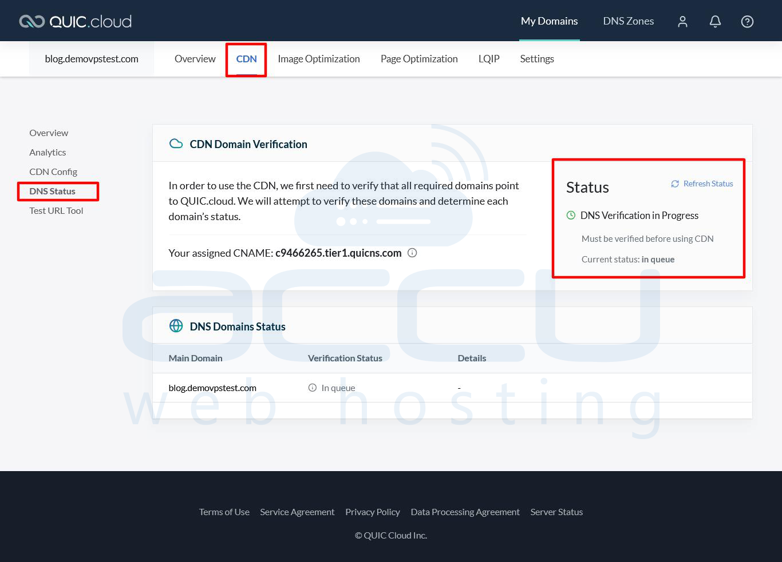Click the Main Domain column header
The width and height of the screenshot is (782, 562).
click(x=195, y=358)
